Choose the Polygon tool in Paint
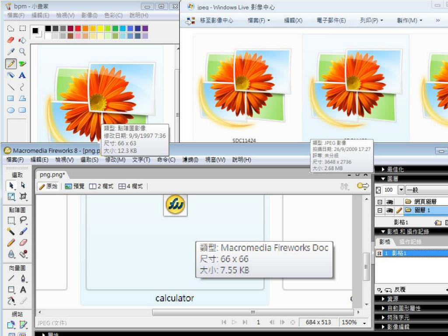Viewport: 448px width, 336px height. coord(22,98)
